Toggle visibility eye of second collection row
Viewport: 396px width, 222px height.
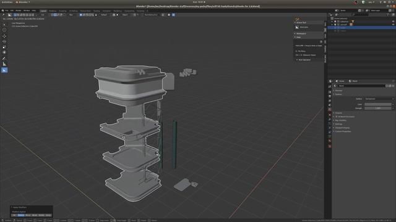[x=393, y=25]
